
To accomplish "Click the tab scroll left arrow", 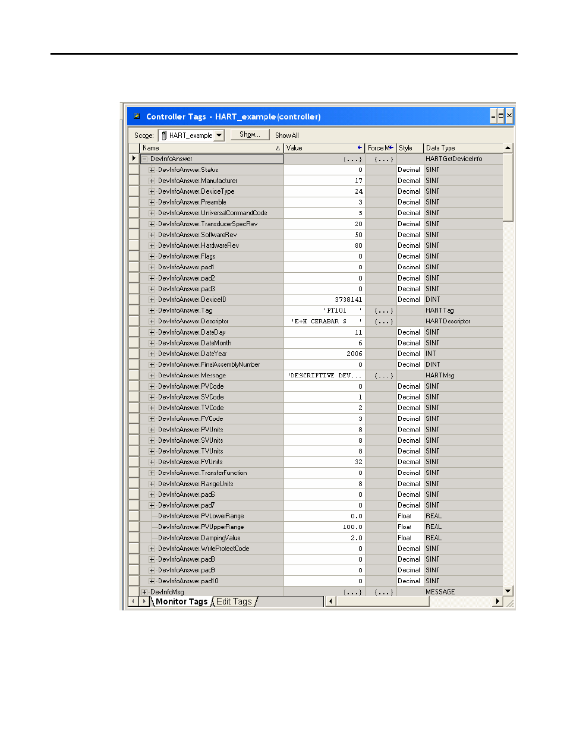I will [x=133, y=601].
